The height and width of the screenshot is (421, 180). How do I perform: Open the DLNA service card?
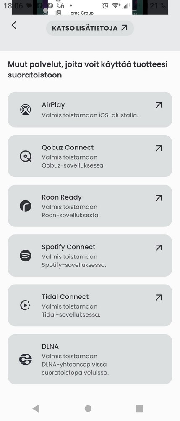(90, 359)
